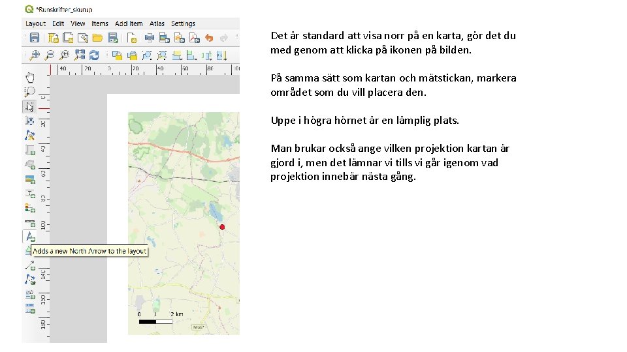Click the Export as Image icon
Screen dimensions: 627x352
point(165,38)
